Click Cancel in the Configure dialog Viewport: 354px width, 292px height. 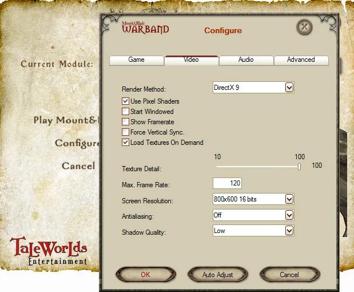coord(289,275)
